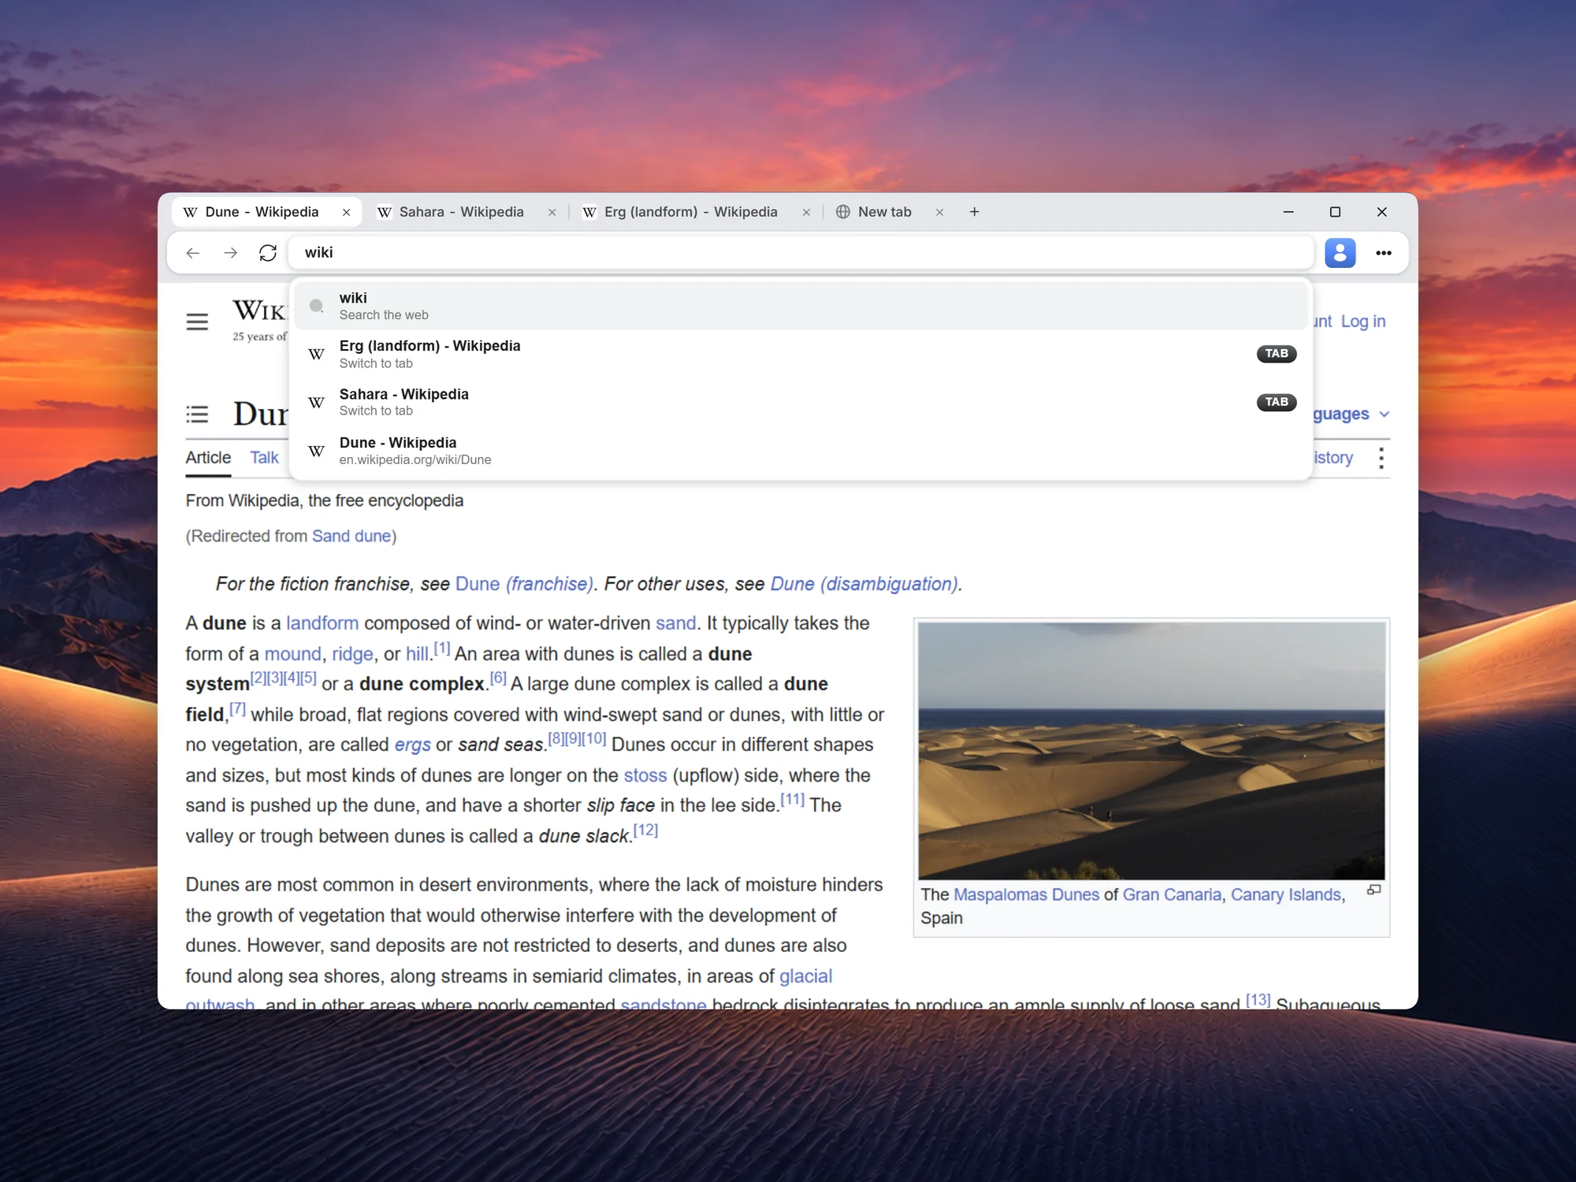Screen dimensions: 1576x1182
Task: Click in the address bar containing wiki
Action: 801,253
